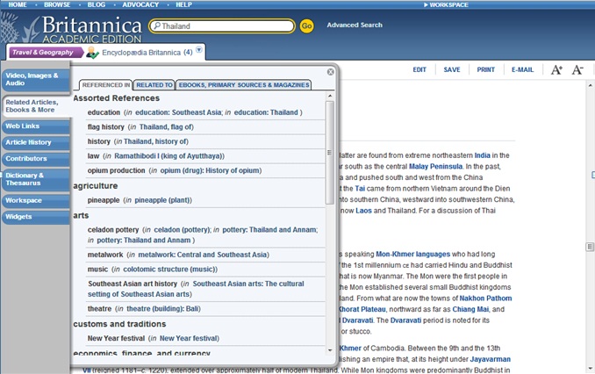Follow the Nakhon Pathom article link
The image size is (595, 374).
pos(485,298)
